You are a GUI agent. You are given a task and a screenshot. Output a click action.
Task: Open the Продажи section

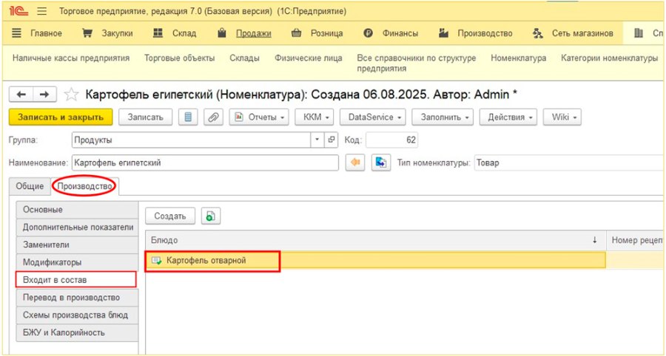[244, 33]
